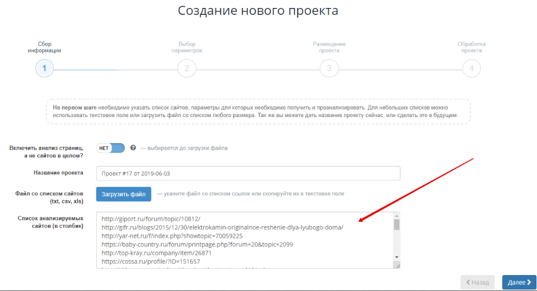The image size is (537, 291).
Task: Focus the project name input field
Action: point(248,173)
